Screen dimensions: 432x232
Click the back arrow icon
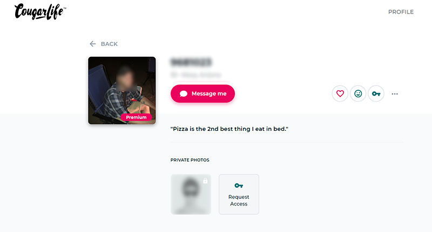(x=93, y=44)
